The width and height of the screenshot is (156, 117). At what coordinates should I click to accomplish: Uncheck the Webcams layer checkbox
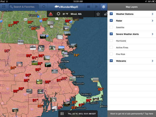[111, 61]
